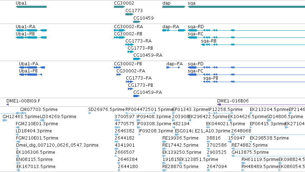This screenshot has width=305, height=172.
Task: Open transcript Uba1-RA label
Action: (x=25, y=27)
